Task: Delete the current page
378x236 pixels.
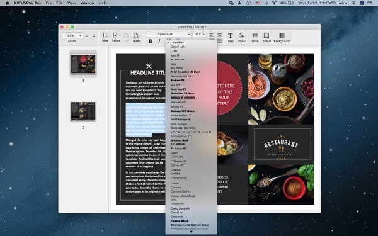Action: click(x=116, y=37)
